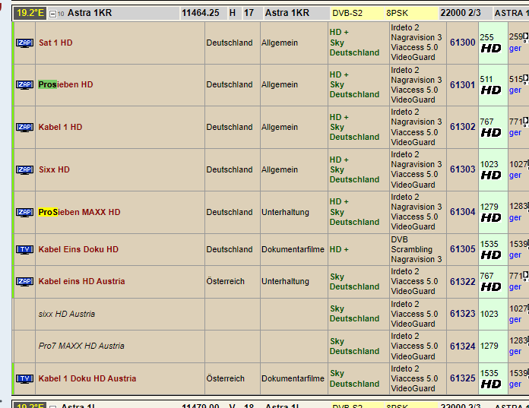This screenshot has height=408, width=529.
Task: Collapse the Astra 1KR 11464.25 transponder
Action: click(52, 14)
